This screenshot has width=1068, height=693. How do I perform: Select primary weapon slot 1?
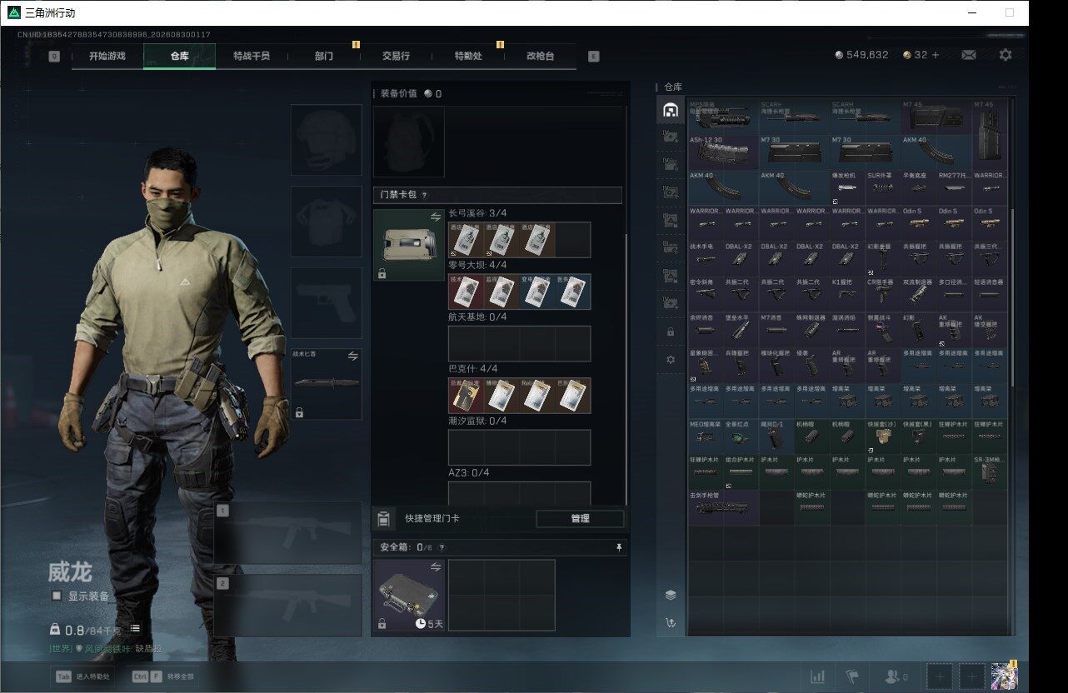point(288,534)
